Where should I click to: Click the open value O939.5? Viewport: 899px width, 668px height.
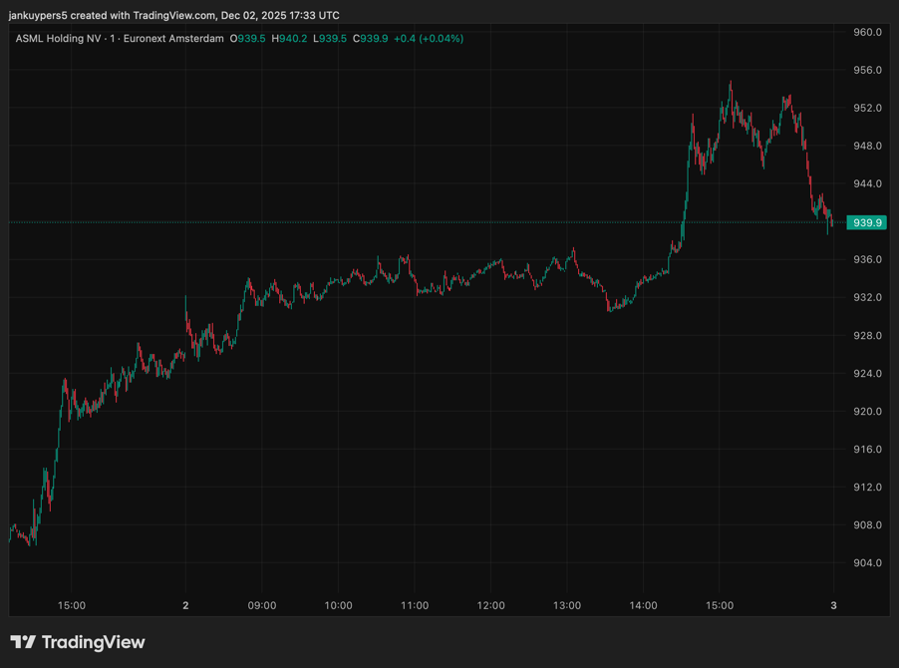click(248, 39)
